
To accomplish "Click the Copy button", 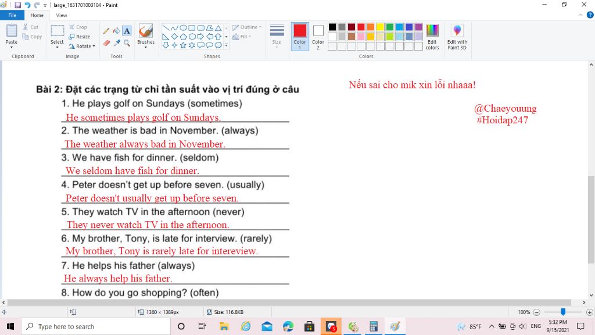I will point(32,37).
